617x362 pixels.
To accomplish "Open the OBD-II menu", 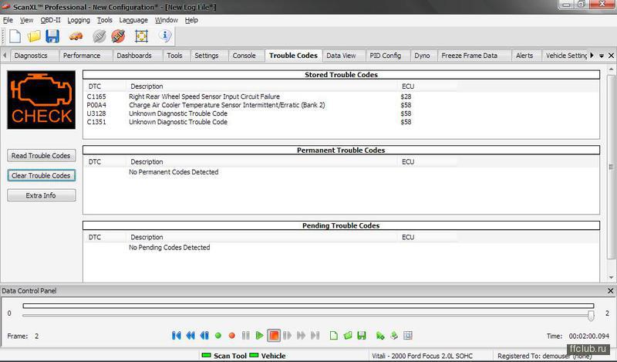I will click(x=51, y=20).
